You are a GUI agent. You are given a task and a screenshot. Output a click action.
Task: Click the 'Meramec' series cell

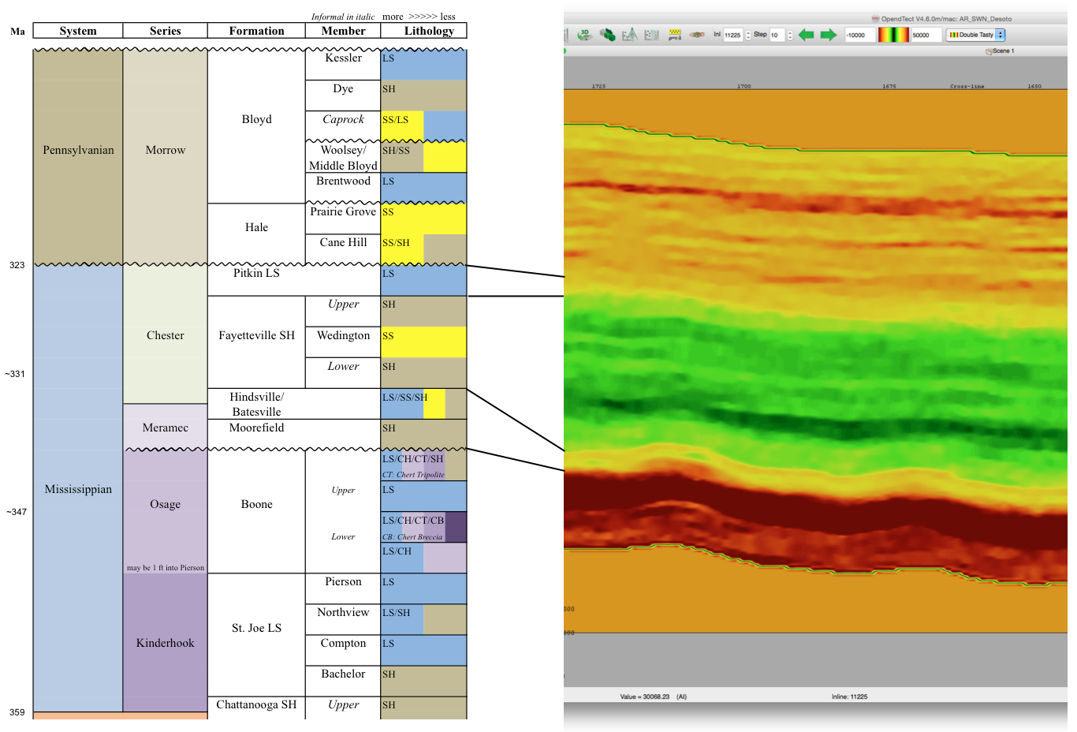click(x=166, y=428)
